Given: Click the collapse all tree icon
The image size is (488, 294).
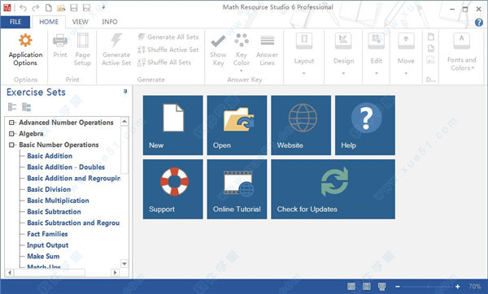Looking at the screenshot, I should tap(27, 107).
